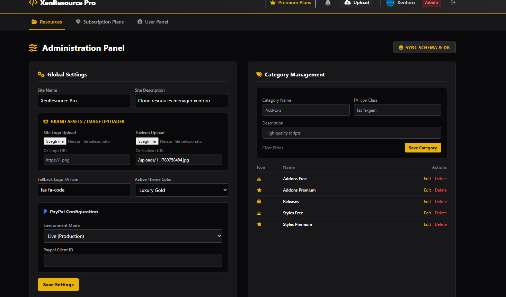Click the star icon for Styles Premium
Image resolution: width=506 pixels, height=297 pixels.
[x=259, y=224]
